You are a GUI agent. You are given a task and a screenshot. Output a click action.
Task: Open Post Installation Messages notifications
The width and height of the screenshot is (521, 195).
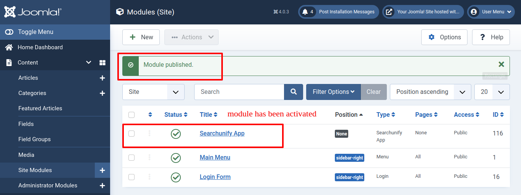click(339, 12)
